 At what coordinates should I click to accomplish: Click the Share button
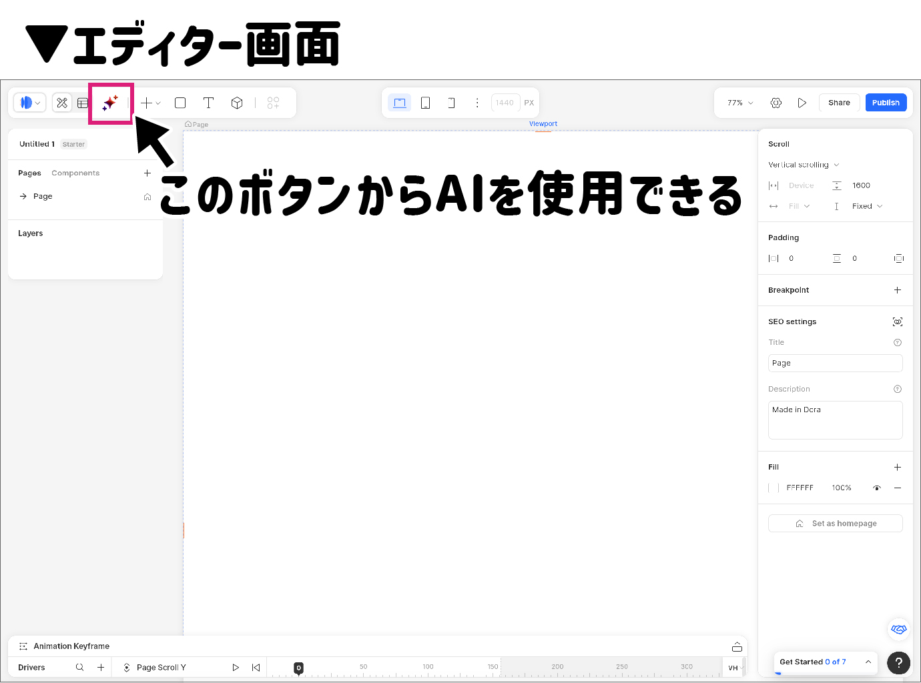839,103
